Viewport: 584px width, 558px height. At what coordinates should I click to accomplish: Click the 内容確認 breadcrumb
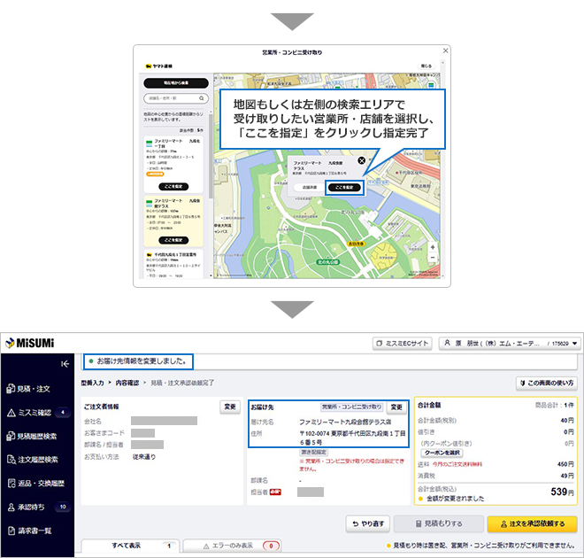(127, 383)
